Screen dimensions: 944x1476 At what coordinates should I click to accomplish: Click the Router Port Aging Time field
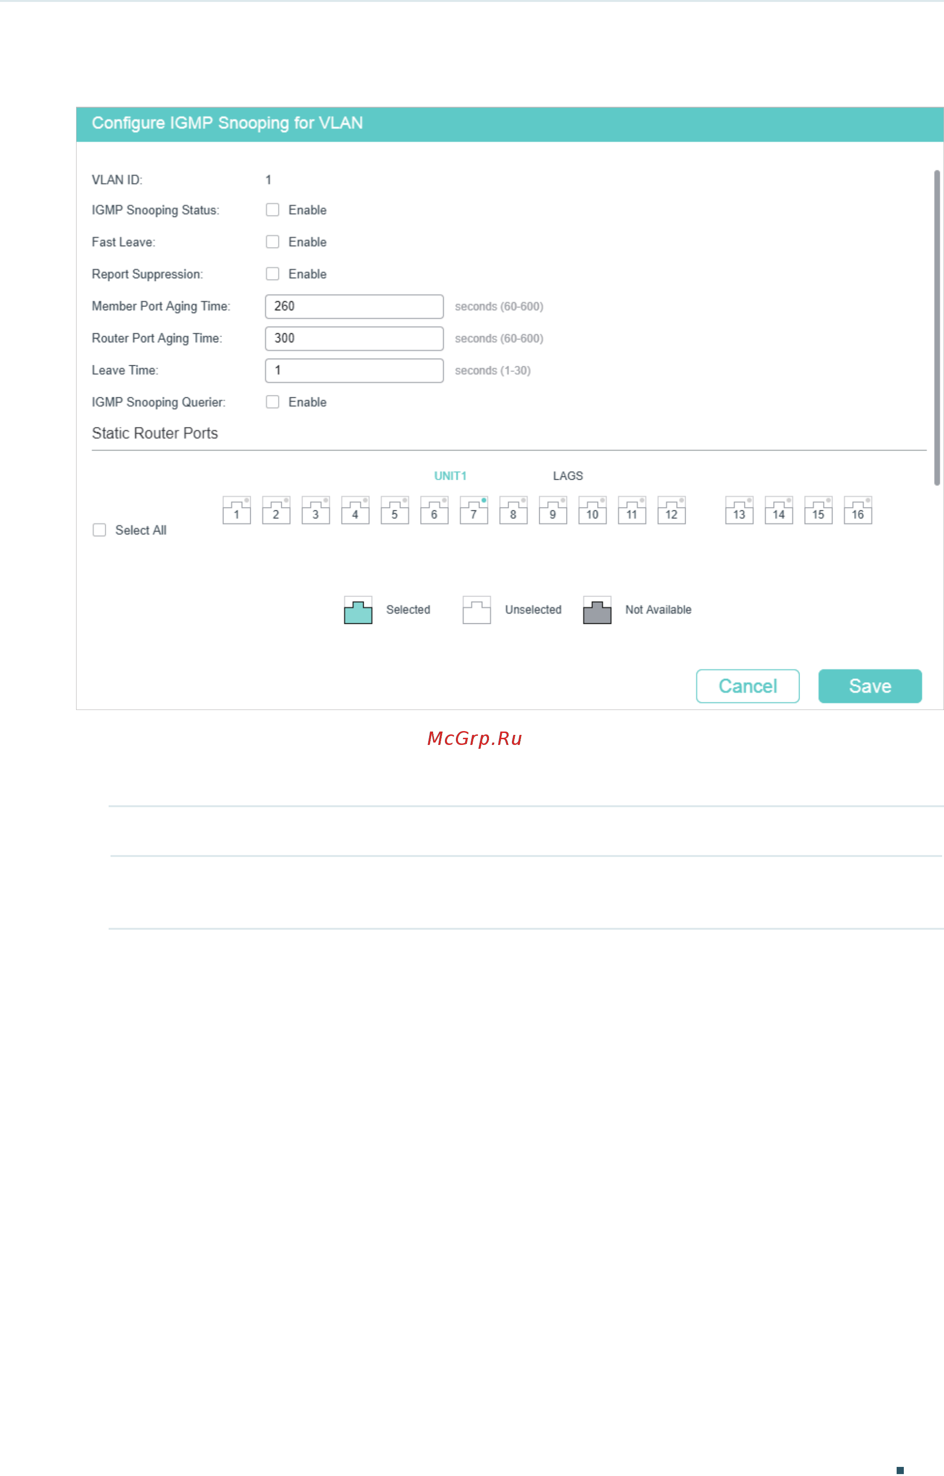click(x=355, y=338)
